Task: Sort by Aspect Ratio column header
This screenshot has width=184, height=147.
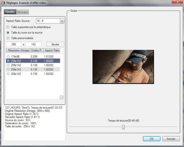Action: click(x=52, y=50)
